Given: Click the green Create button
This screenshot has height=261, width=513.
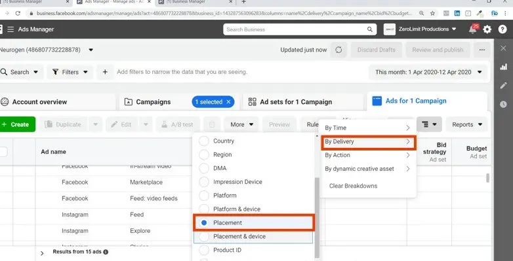Looking at the screenshot, I should [x=17, y=125].
